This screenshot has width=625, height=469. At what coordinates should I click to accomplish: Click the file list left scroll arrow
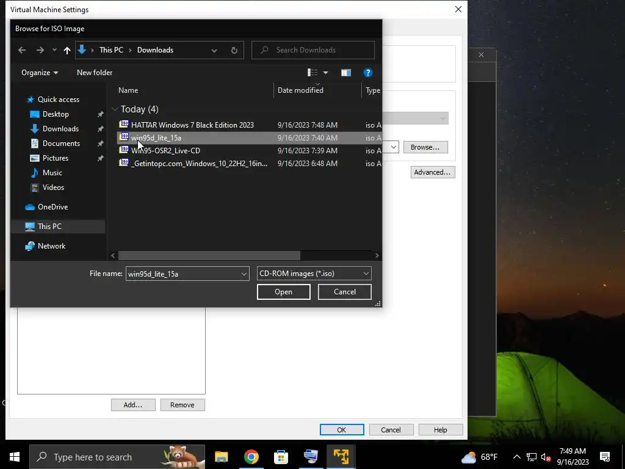pyautogui.click(x=113, y=256)
